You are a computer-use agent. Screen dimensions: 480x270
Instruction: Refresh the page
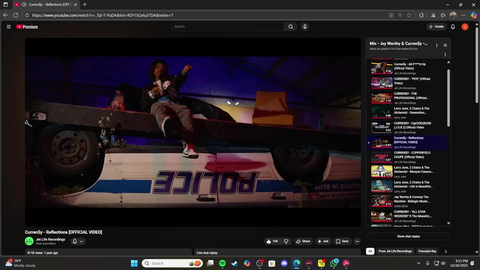tap(16, 15)
